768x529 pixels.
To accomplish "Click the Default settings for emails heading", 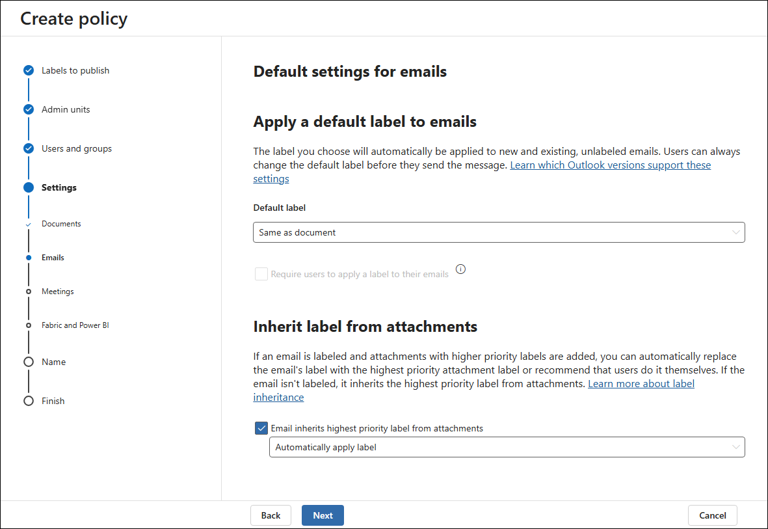I will coord(350,72).
